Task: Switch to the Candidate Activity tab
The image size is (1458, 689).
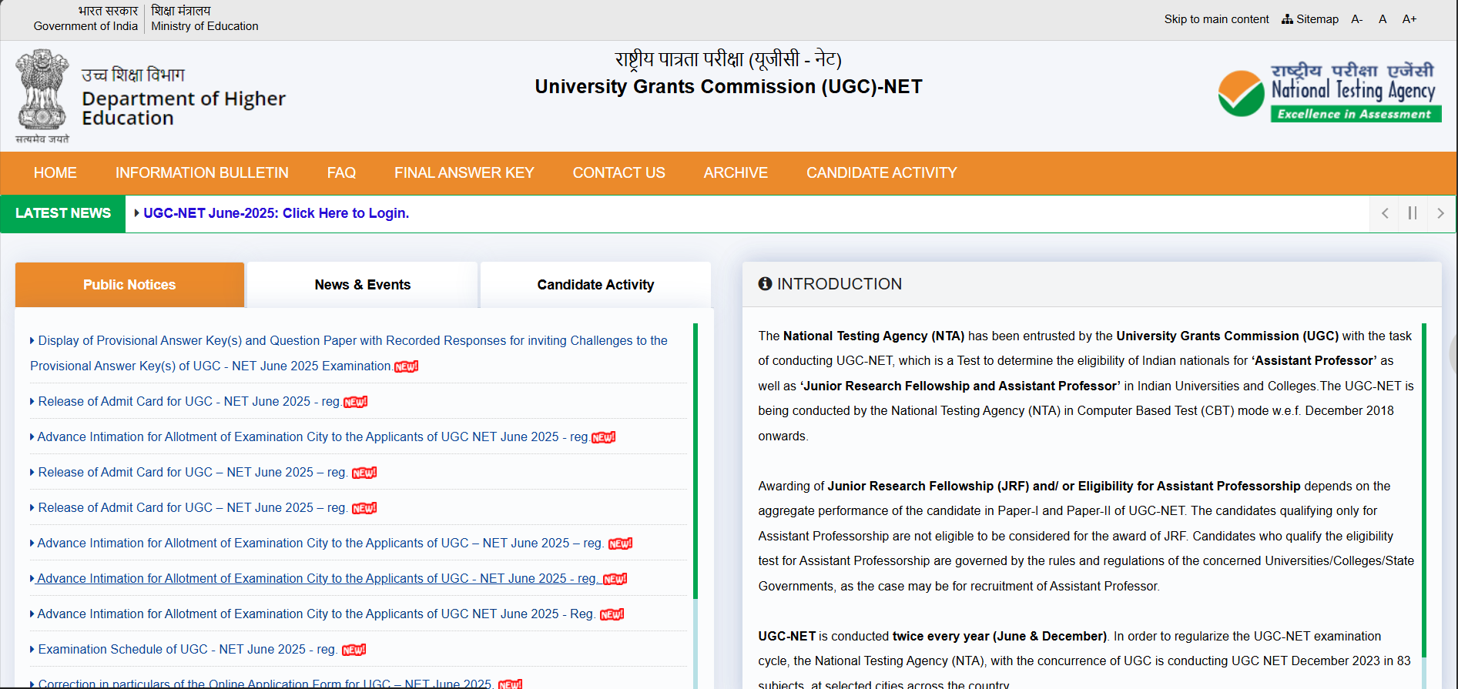Action: tap(595, 285)
